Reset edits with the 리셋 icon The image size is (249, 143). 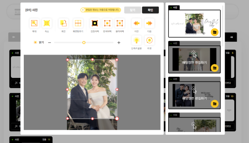click(x=149, y=40)
